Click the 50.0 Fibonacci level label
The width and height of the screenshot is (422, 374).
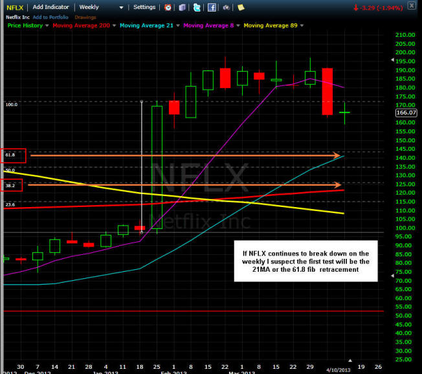(x=10, y=170)
